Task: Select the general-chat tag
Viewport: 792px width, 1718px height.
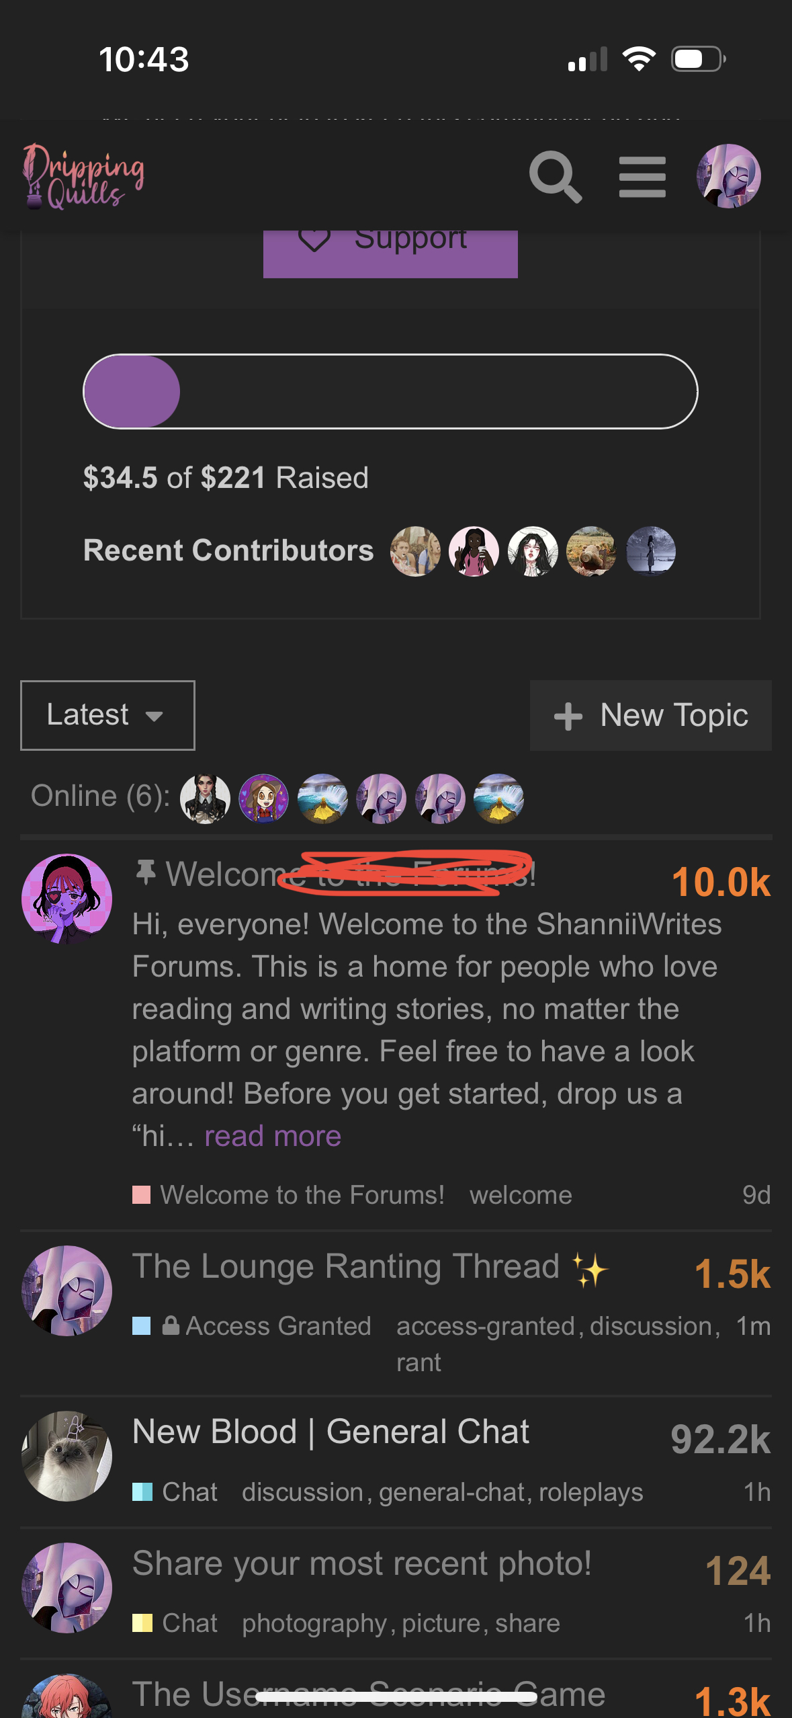Action: pos(451,1492)
